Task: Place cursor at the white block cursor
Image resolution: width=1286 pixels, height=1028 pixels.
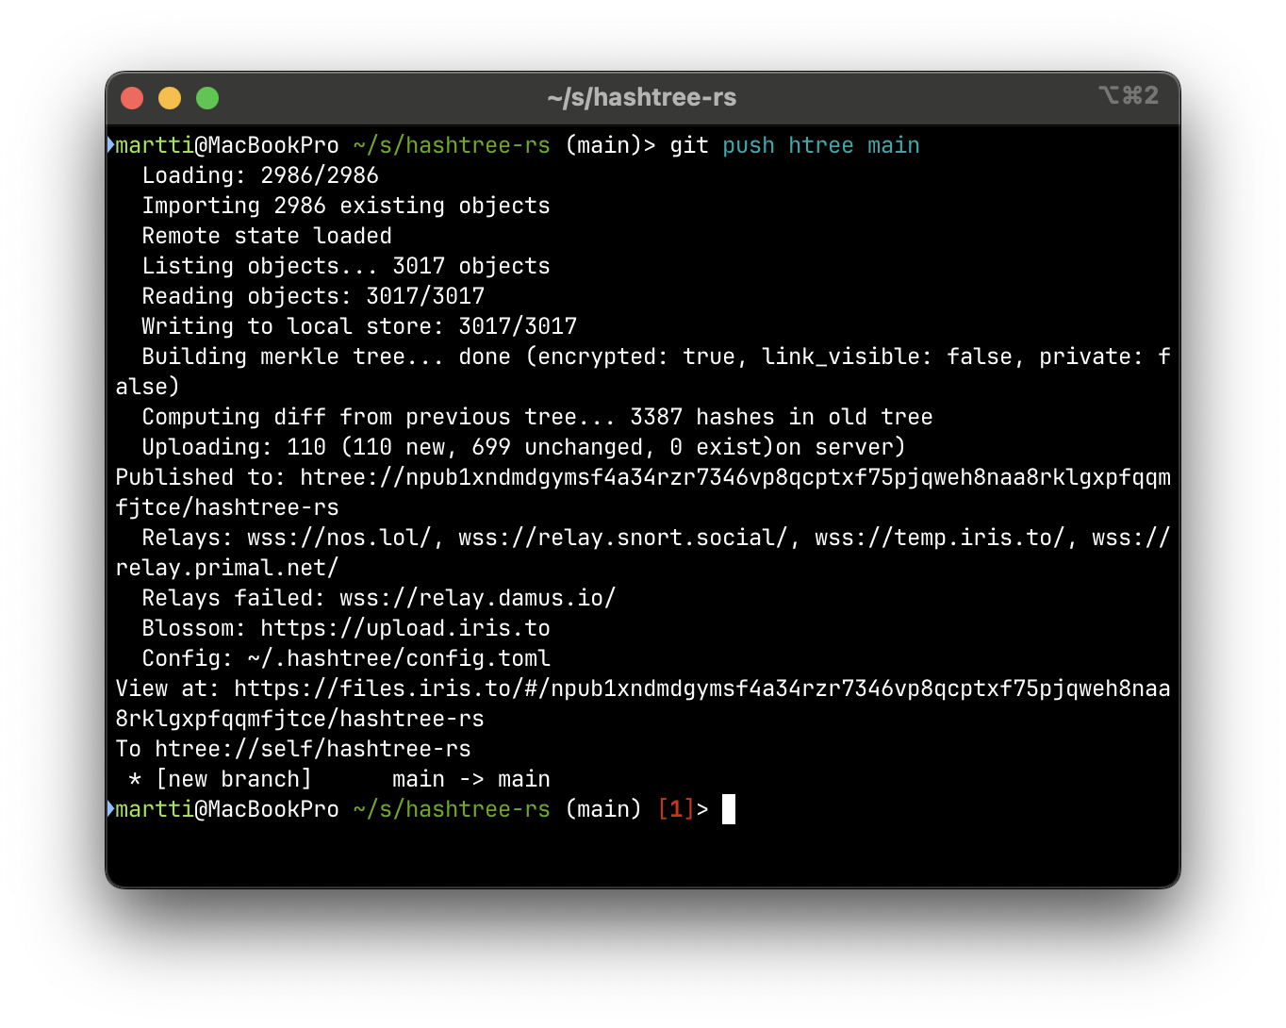Action: (728, 809)
